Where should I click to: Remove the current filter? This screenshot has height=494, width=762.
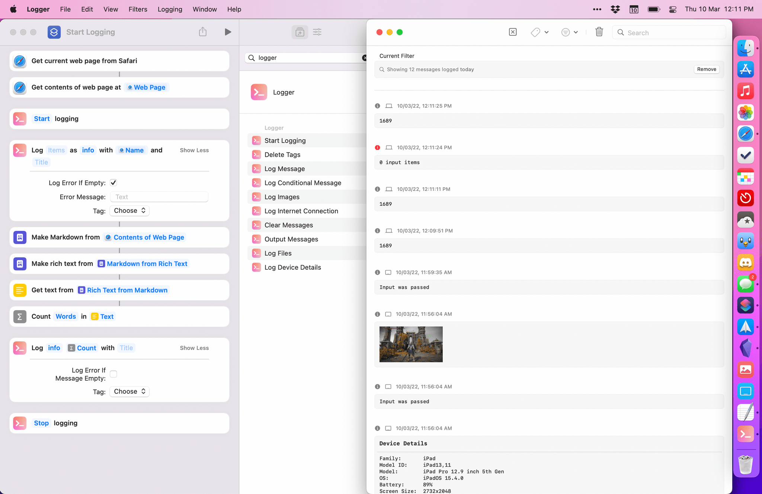[707, 69]
